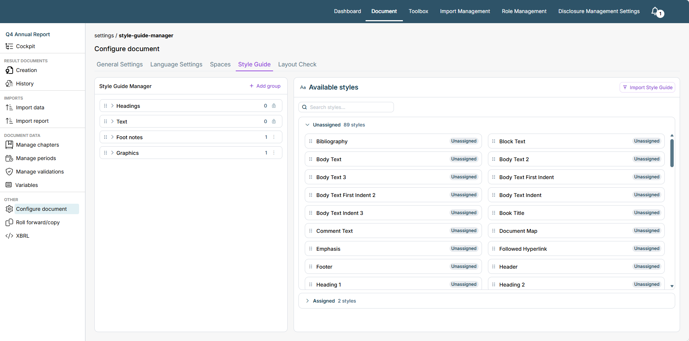Viewport: 689px width, 341px height.
Task: Click the Variables list icon
Action: [x=9, y=185]
